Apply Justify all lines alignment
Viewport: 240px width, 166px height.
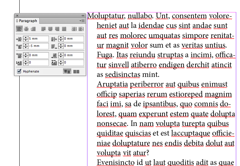click(64, 29)
